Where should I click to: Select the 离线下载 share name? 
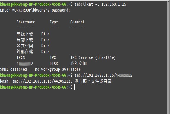click(25, 34)
